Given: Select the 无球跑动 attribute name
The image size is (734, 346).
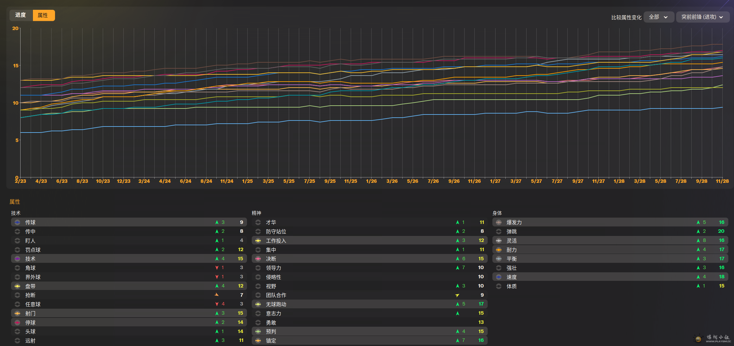Looking at the screenshot, I should click(x=276, y=304).
